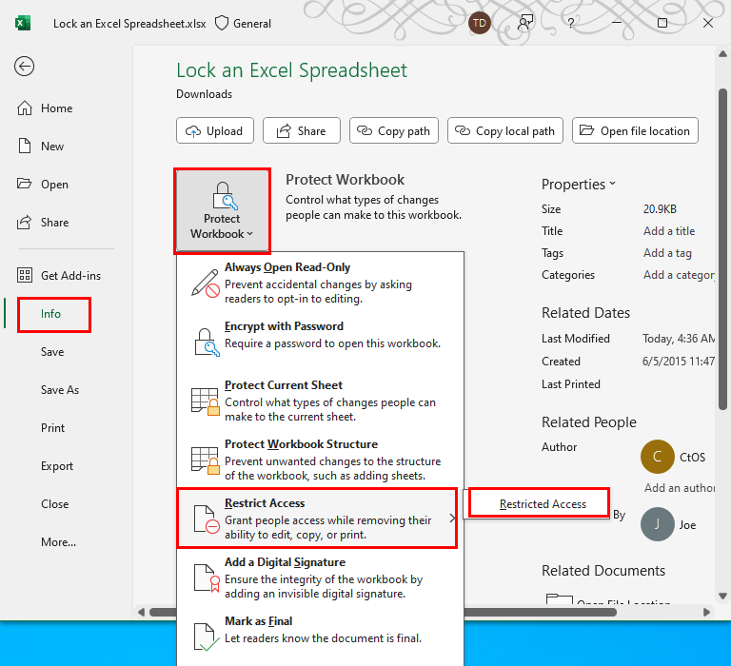The image size is (731, 666).
Task: Choose Save As in the sidebar
Action: pyautogui.click(x=60, y=390)
